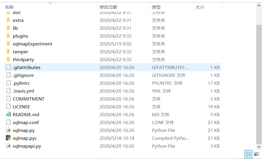Viewport: 262px width, 159px height.
Task: Click the sqlmap.py Python icon
Action: 8,130
